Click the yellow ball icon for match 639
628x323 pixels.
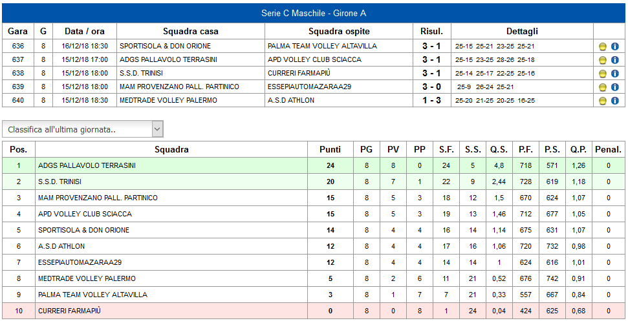click(x=602, y=88)
